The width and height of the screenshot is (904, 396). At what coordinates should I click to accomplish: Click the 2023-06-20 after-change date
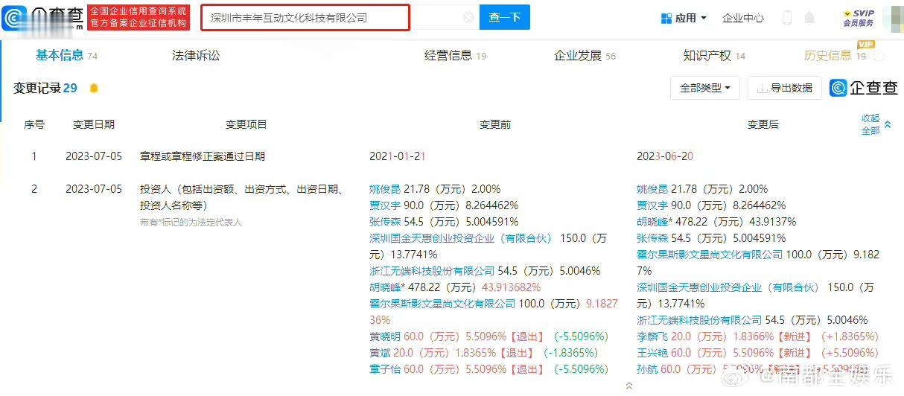click(665, 156)
